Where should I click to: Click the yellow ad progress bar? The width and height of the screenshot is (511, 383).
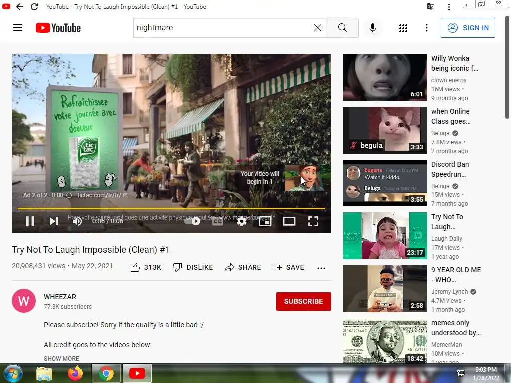[172, 208]
